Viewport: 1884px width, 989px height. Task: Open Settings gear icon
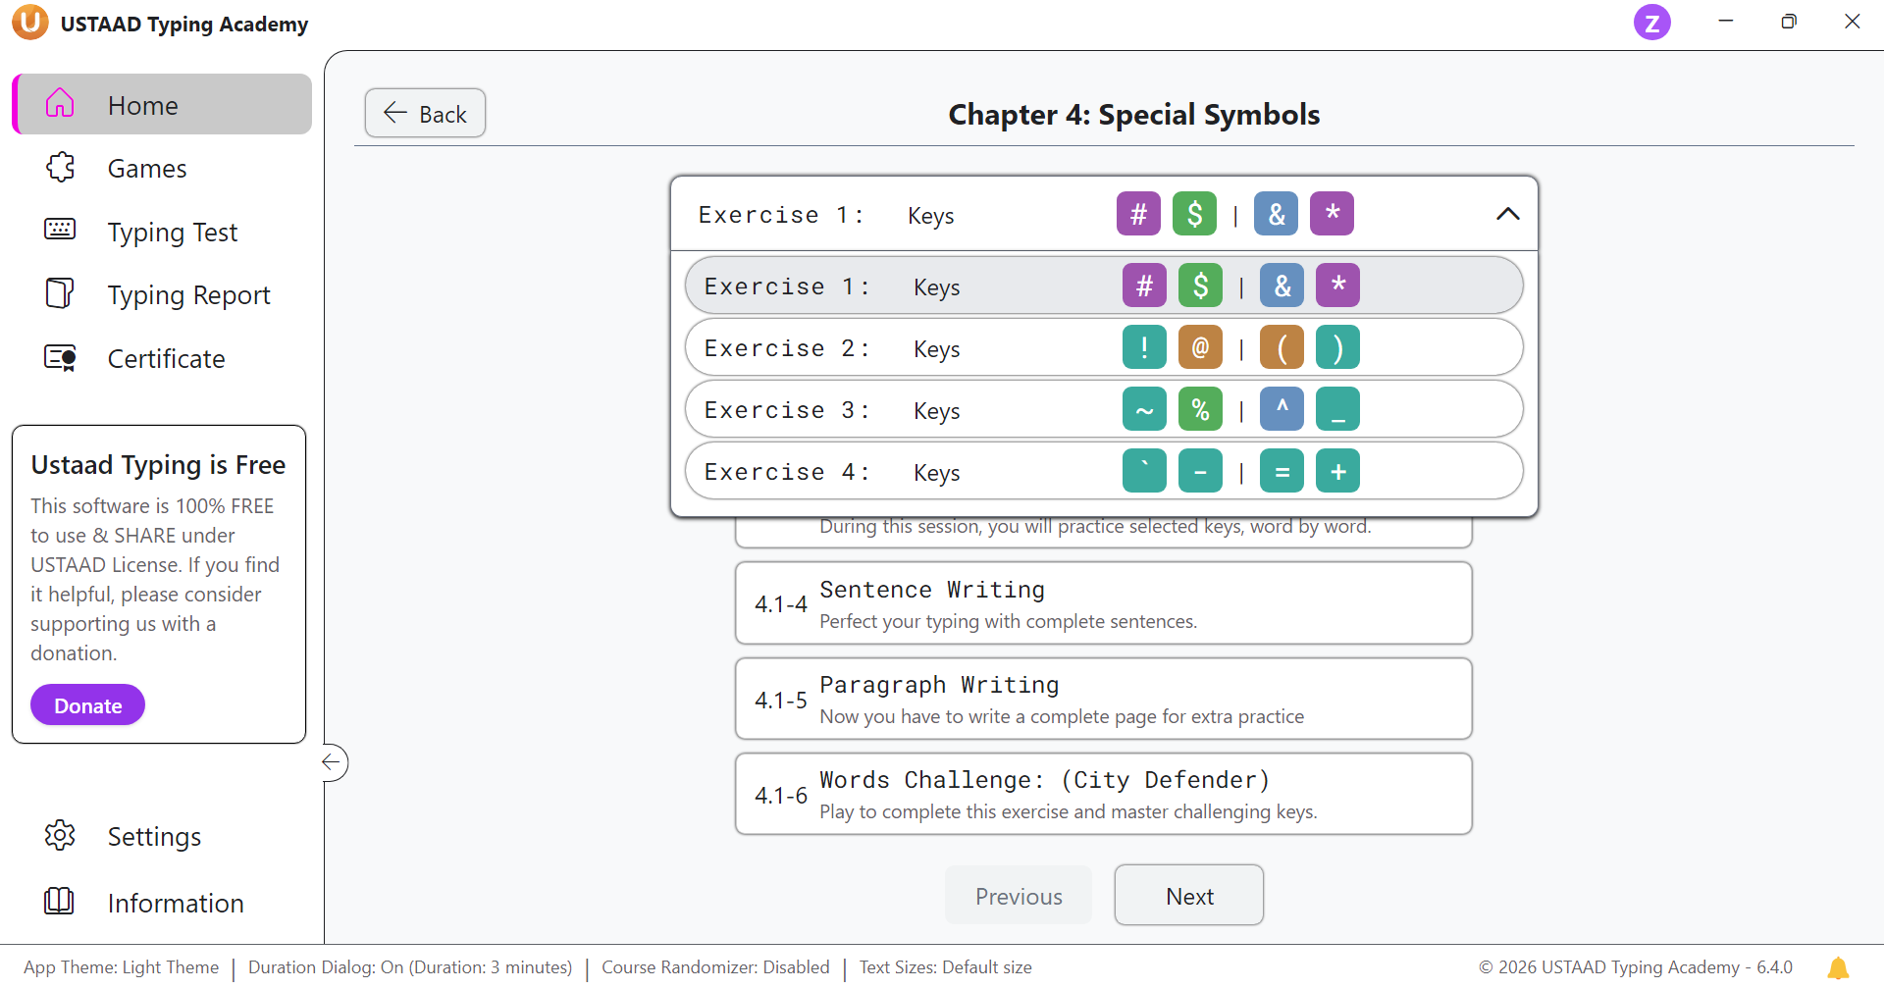click(60, 835)
